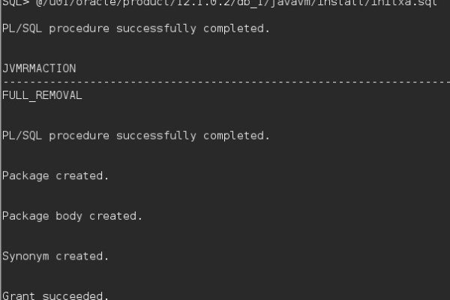Viewport: 450px width, 300px height.
Task: Click 'PL/SQL procedure successfully completed' above JVMRMACTION
Action: pos(136,28)
